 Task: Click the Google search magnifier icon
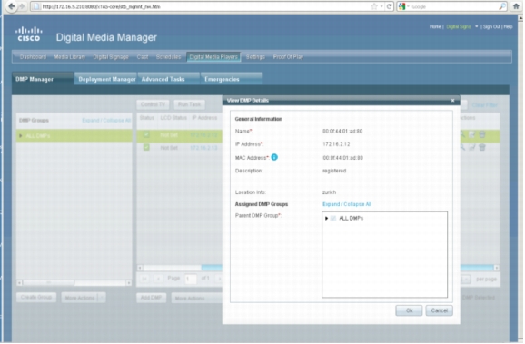tap(502, 6)
